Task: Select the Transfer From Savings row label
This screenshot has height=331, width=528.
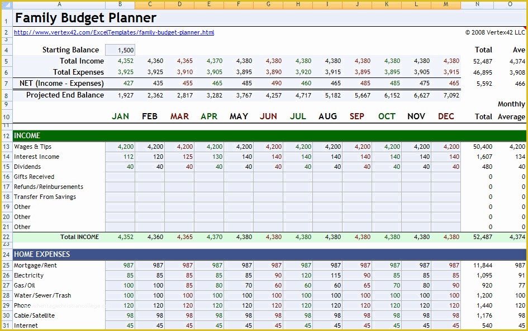Action: (45, 197)
